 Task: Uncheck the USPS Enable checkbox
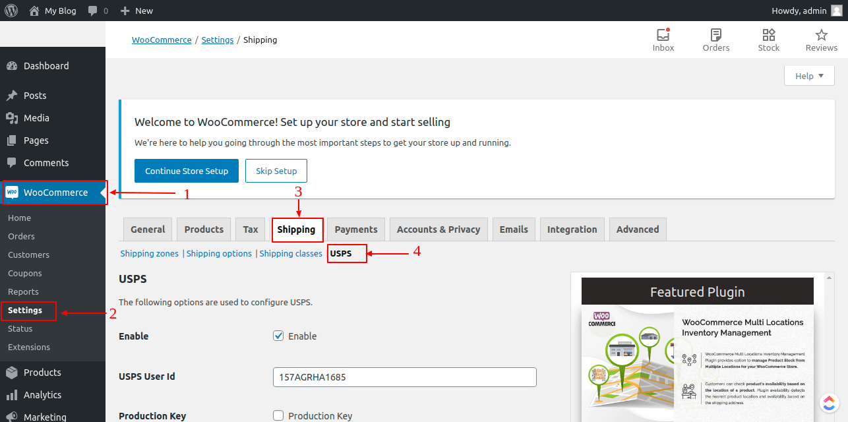click(x=278, y=336)
